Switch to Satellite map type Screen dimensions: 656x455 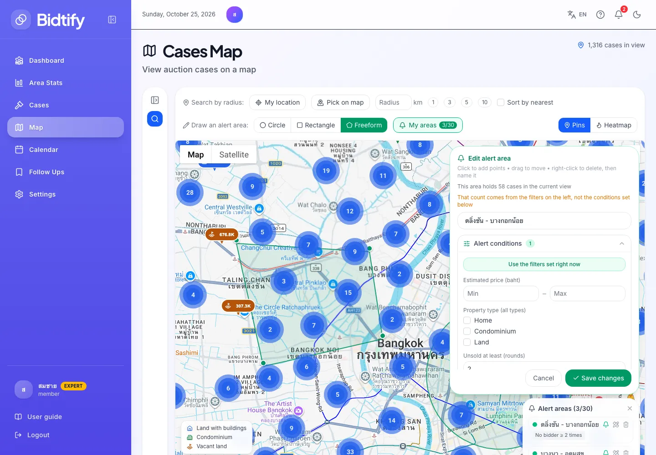[234, 155]
